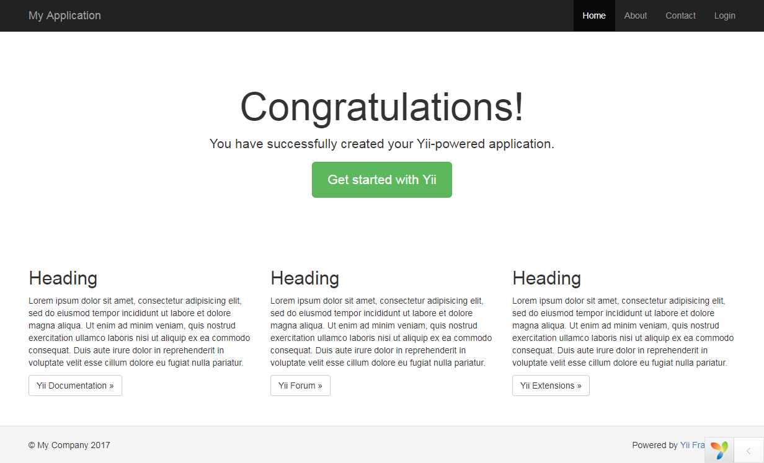
Task: Click the Congratulations! headline
Action: pos(381,107)
